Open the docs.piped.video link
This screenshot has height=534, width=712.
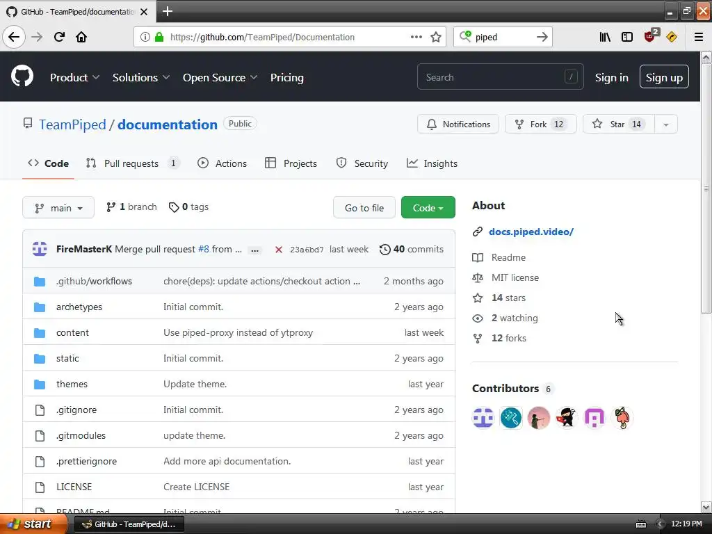tap(531, 232)
